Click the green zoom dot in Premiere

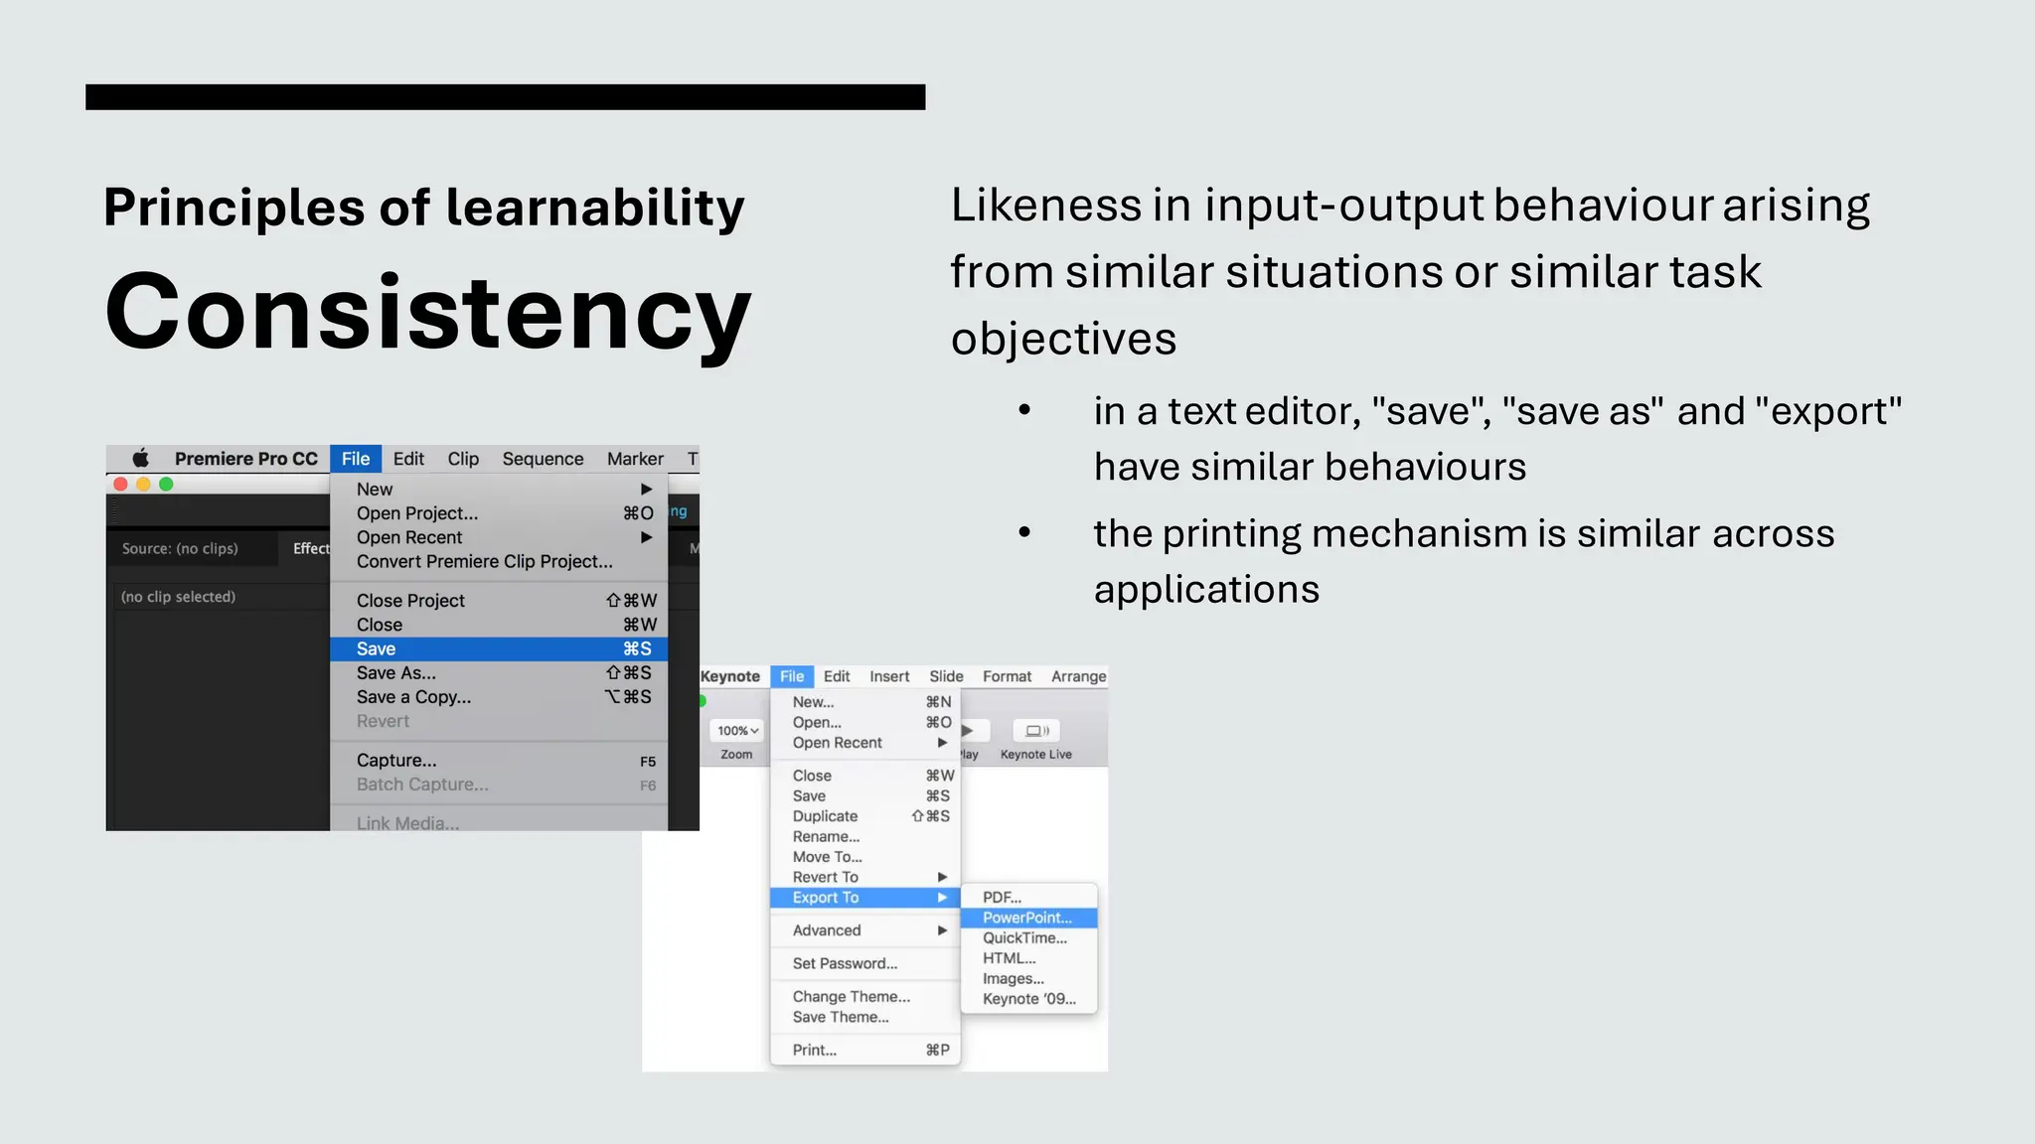point(166,485)
